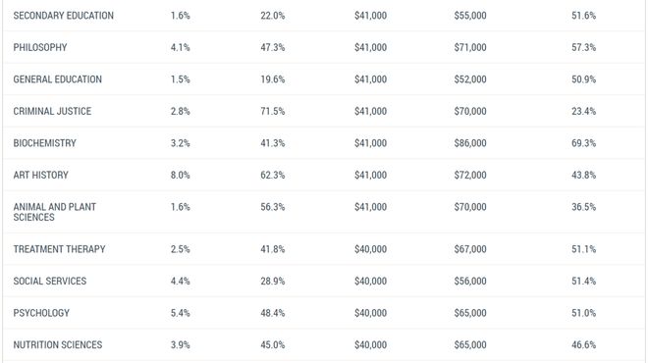
Task: Select the $52,000 value for General Education
Action: pyautogui.click(x=470, y=79)
